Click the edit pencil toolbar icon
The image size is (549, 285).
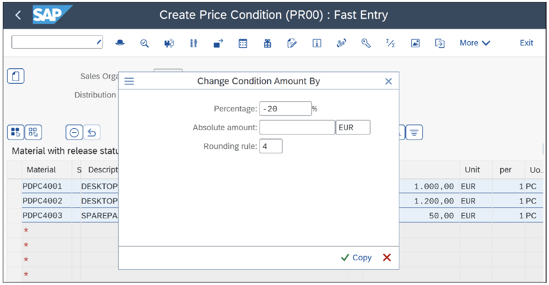(x=292, y=43)
